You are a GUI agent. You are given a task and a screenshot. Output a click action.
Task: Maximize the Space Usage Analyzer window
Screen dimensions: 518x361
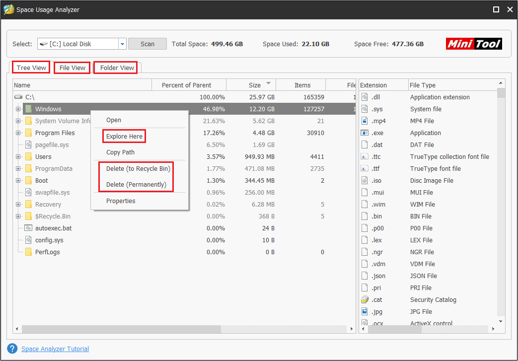[496, 9]
